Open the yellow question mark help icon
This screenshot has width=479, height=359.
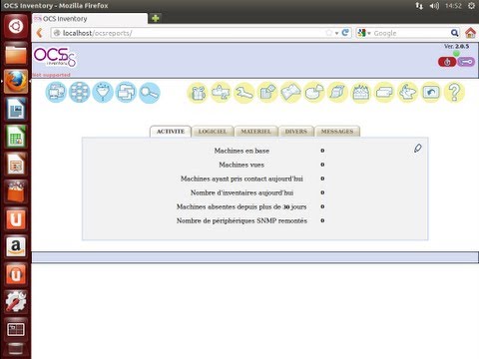tap(454, 92)
